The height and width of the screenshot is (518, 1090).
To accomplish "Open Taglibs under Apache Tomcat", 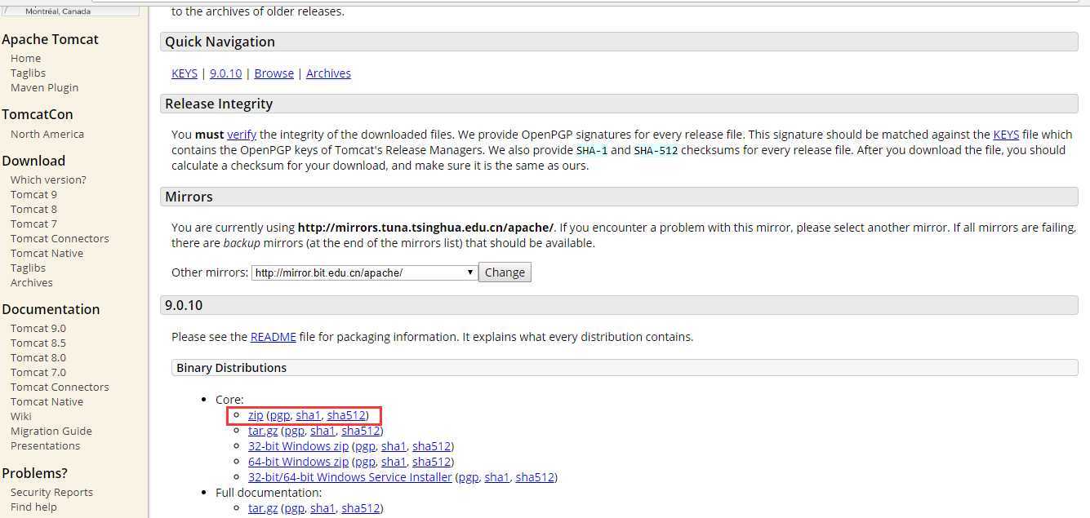I will click(x=28, y=73).
